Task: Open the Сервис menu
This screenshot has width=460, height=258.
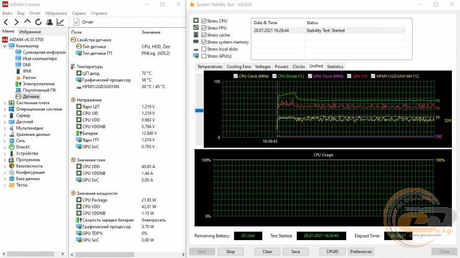Action: point(79,13)
